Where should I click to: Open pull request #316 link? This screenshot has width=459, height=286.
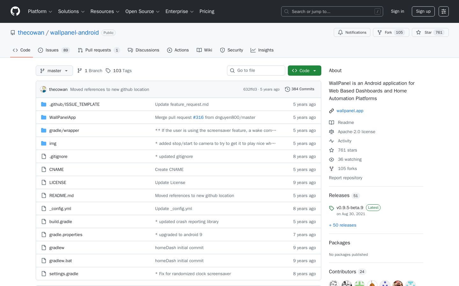198,118
